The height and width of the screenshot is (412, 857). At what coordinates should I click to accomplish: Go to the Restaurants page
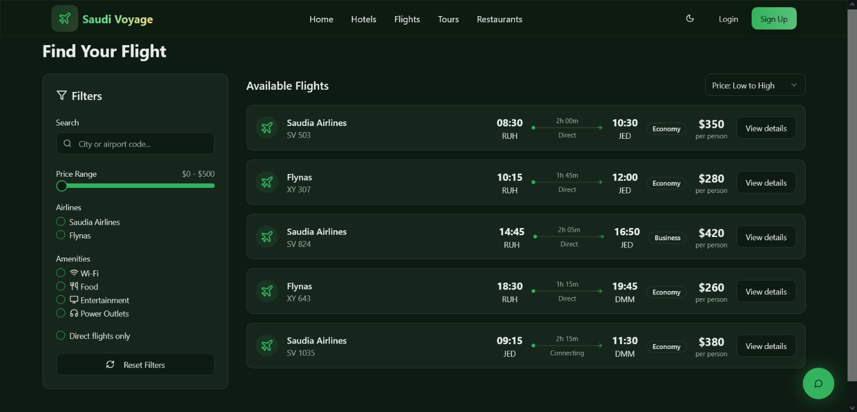coord(499,20)
